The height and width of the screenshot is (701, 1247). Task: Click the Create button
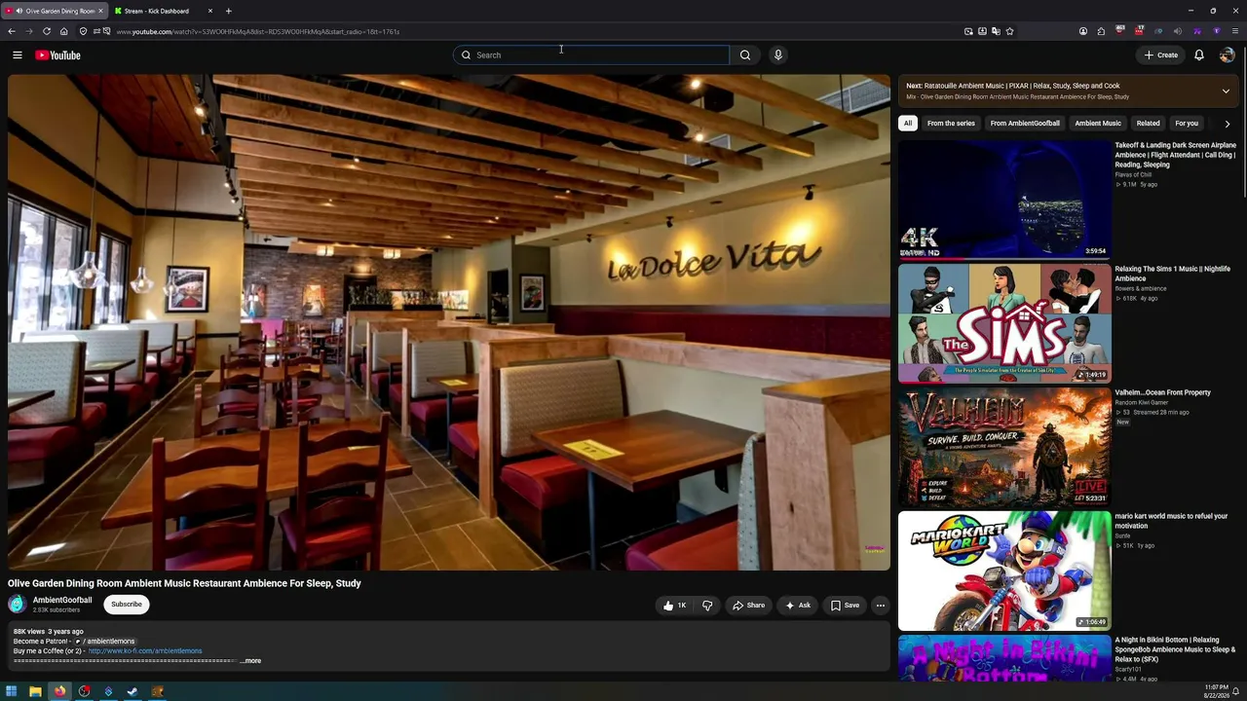1161,55
